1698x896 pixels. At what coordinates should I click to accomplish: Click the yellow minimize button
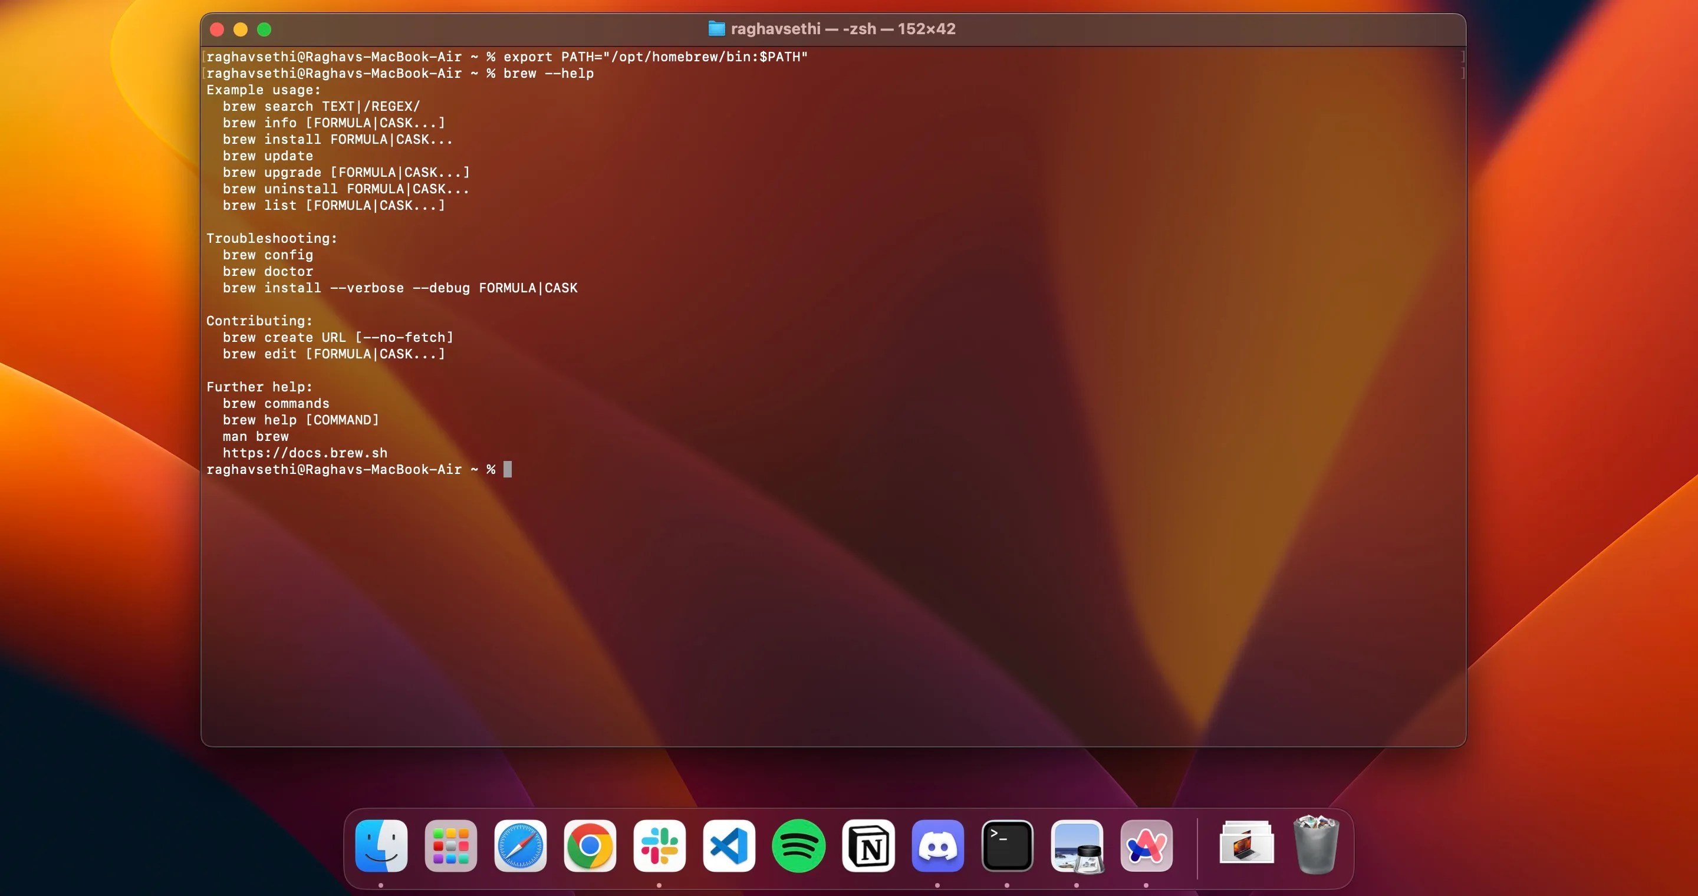pyautogui.click(x=240, y=29)
